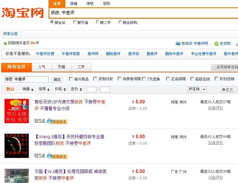Click the first 删除差评 suggestion after 差评师
The image size is (238, 183).
113,54
